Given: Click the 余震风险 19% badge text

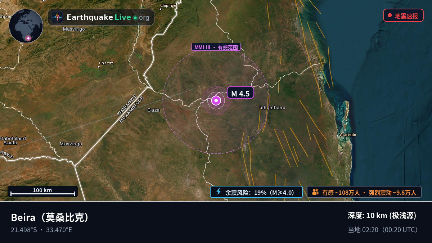Looking at the screenshot, I should click(260, 192).
